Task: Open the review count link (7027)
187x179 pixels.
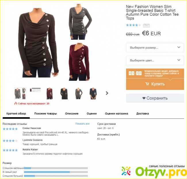Action: (146, 25)
